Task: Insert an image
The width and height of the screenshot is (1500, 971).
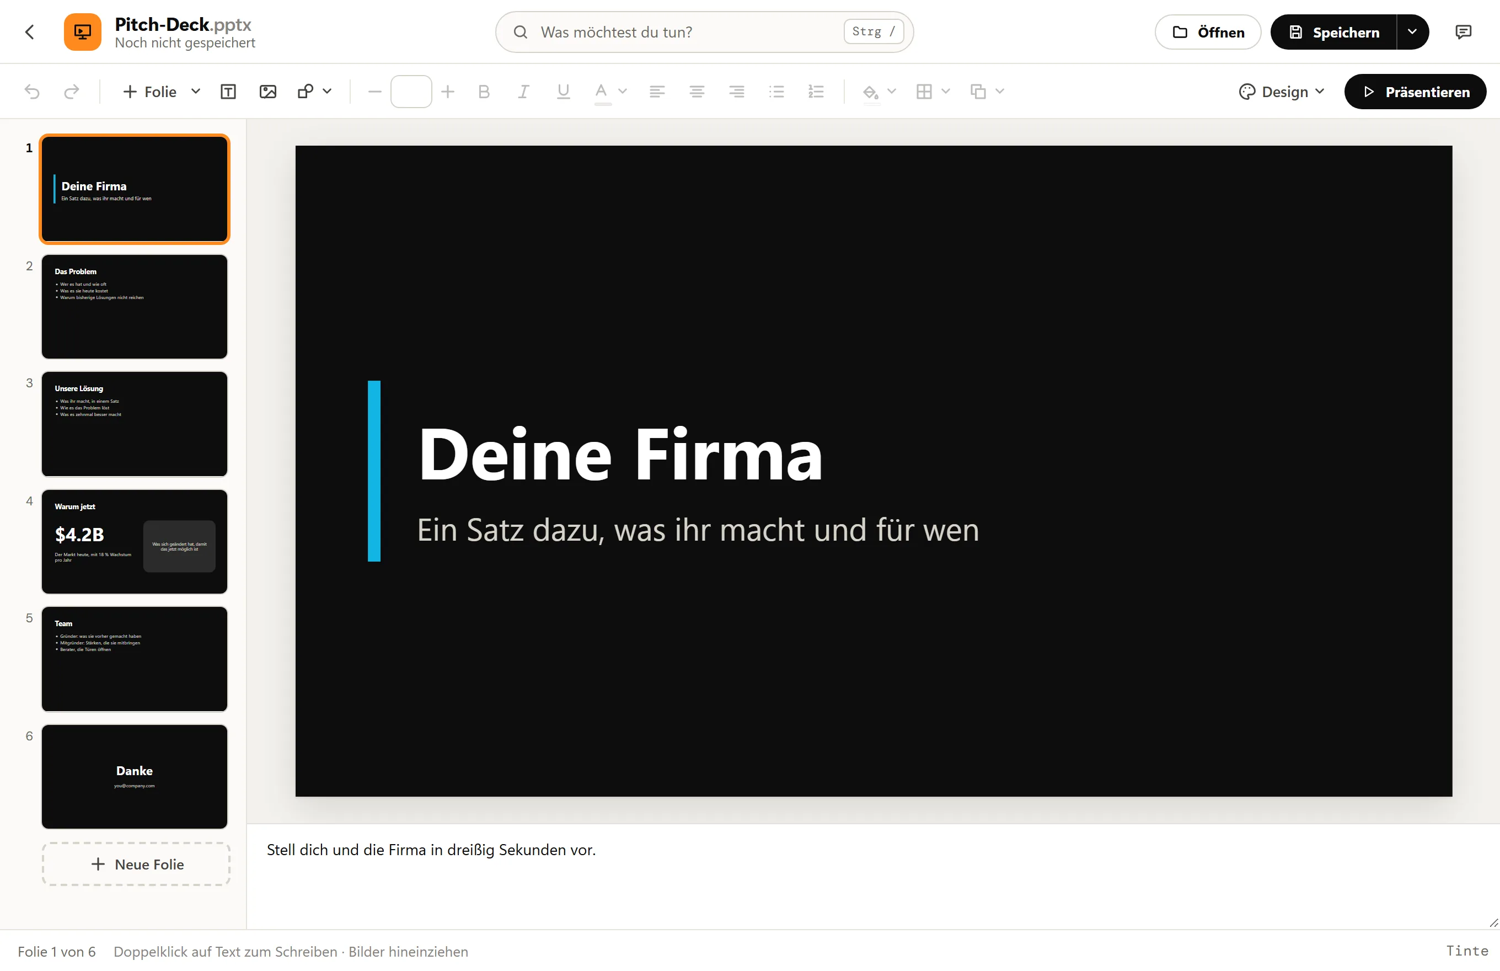Action: click(x=268, y=92)
